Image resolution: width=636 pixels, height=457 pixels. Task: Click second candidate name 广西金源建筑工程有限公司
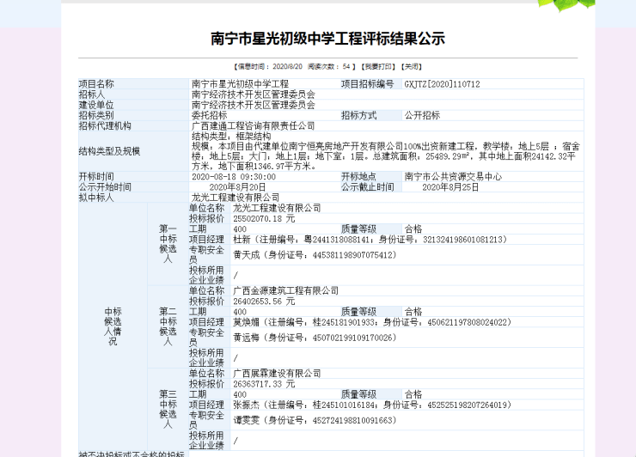(x=286, y=290)
